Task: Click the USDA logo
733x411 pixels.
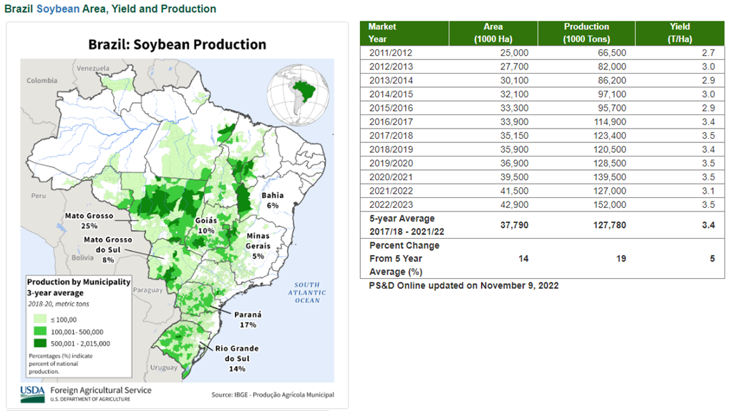Action: point(31,392)
